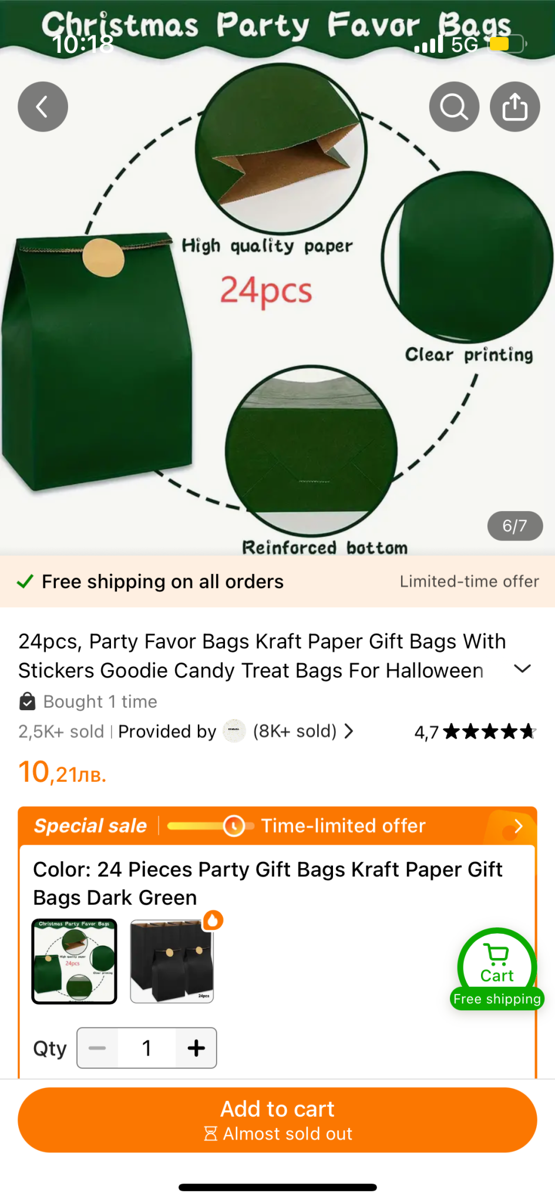Increase quantity with plus button
The height and width of the screenshot is (1203, 555).
(x=196, y=1048)
